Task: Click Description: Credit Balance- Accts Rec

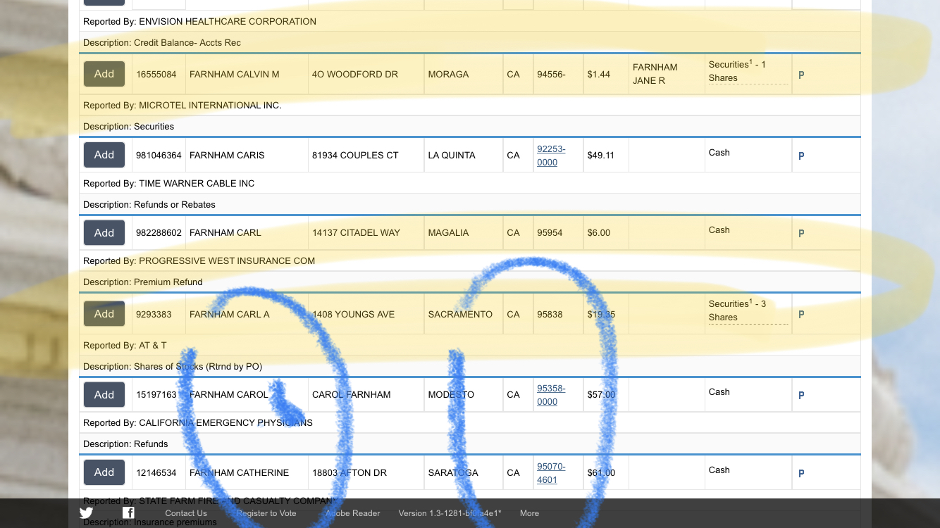Action: (162, 42)
